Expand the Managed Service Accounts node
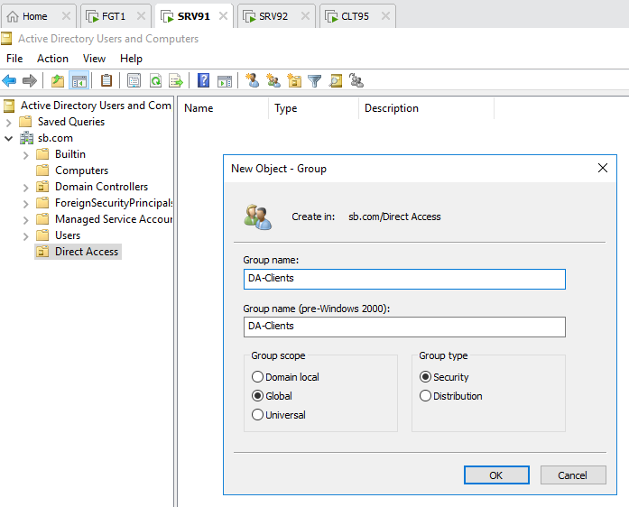Screen dimensions: 629x507 point(25,220)
